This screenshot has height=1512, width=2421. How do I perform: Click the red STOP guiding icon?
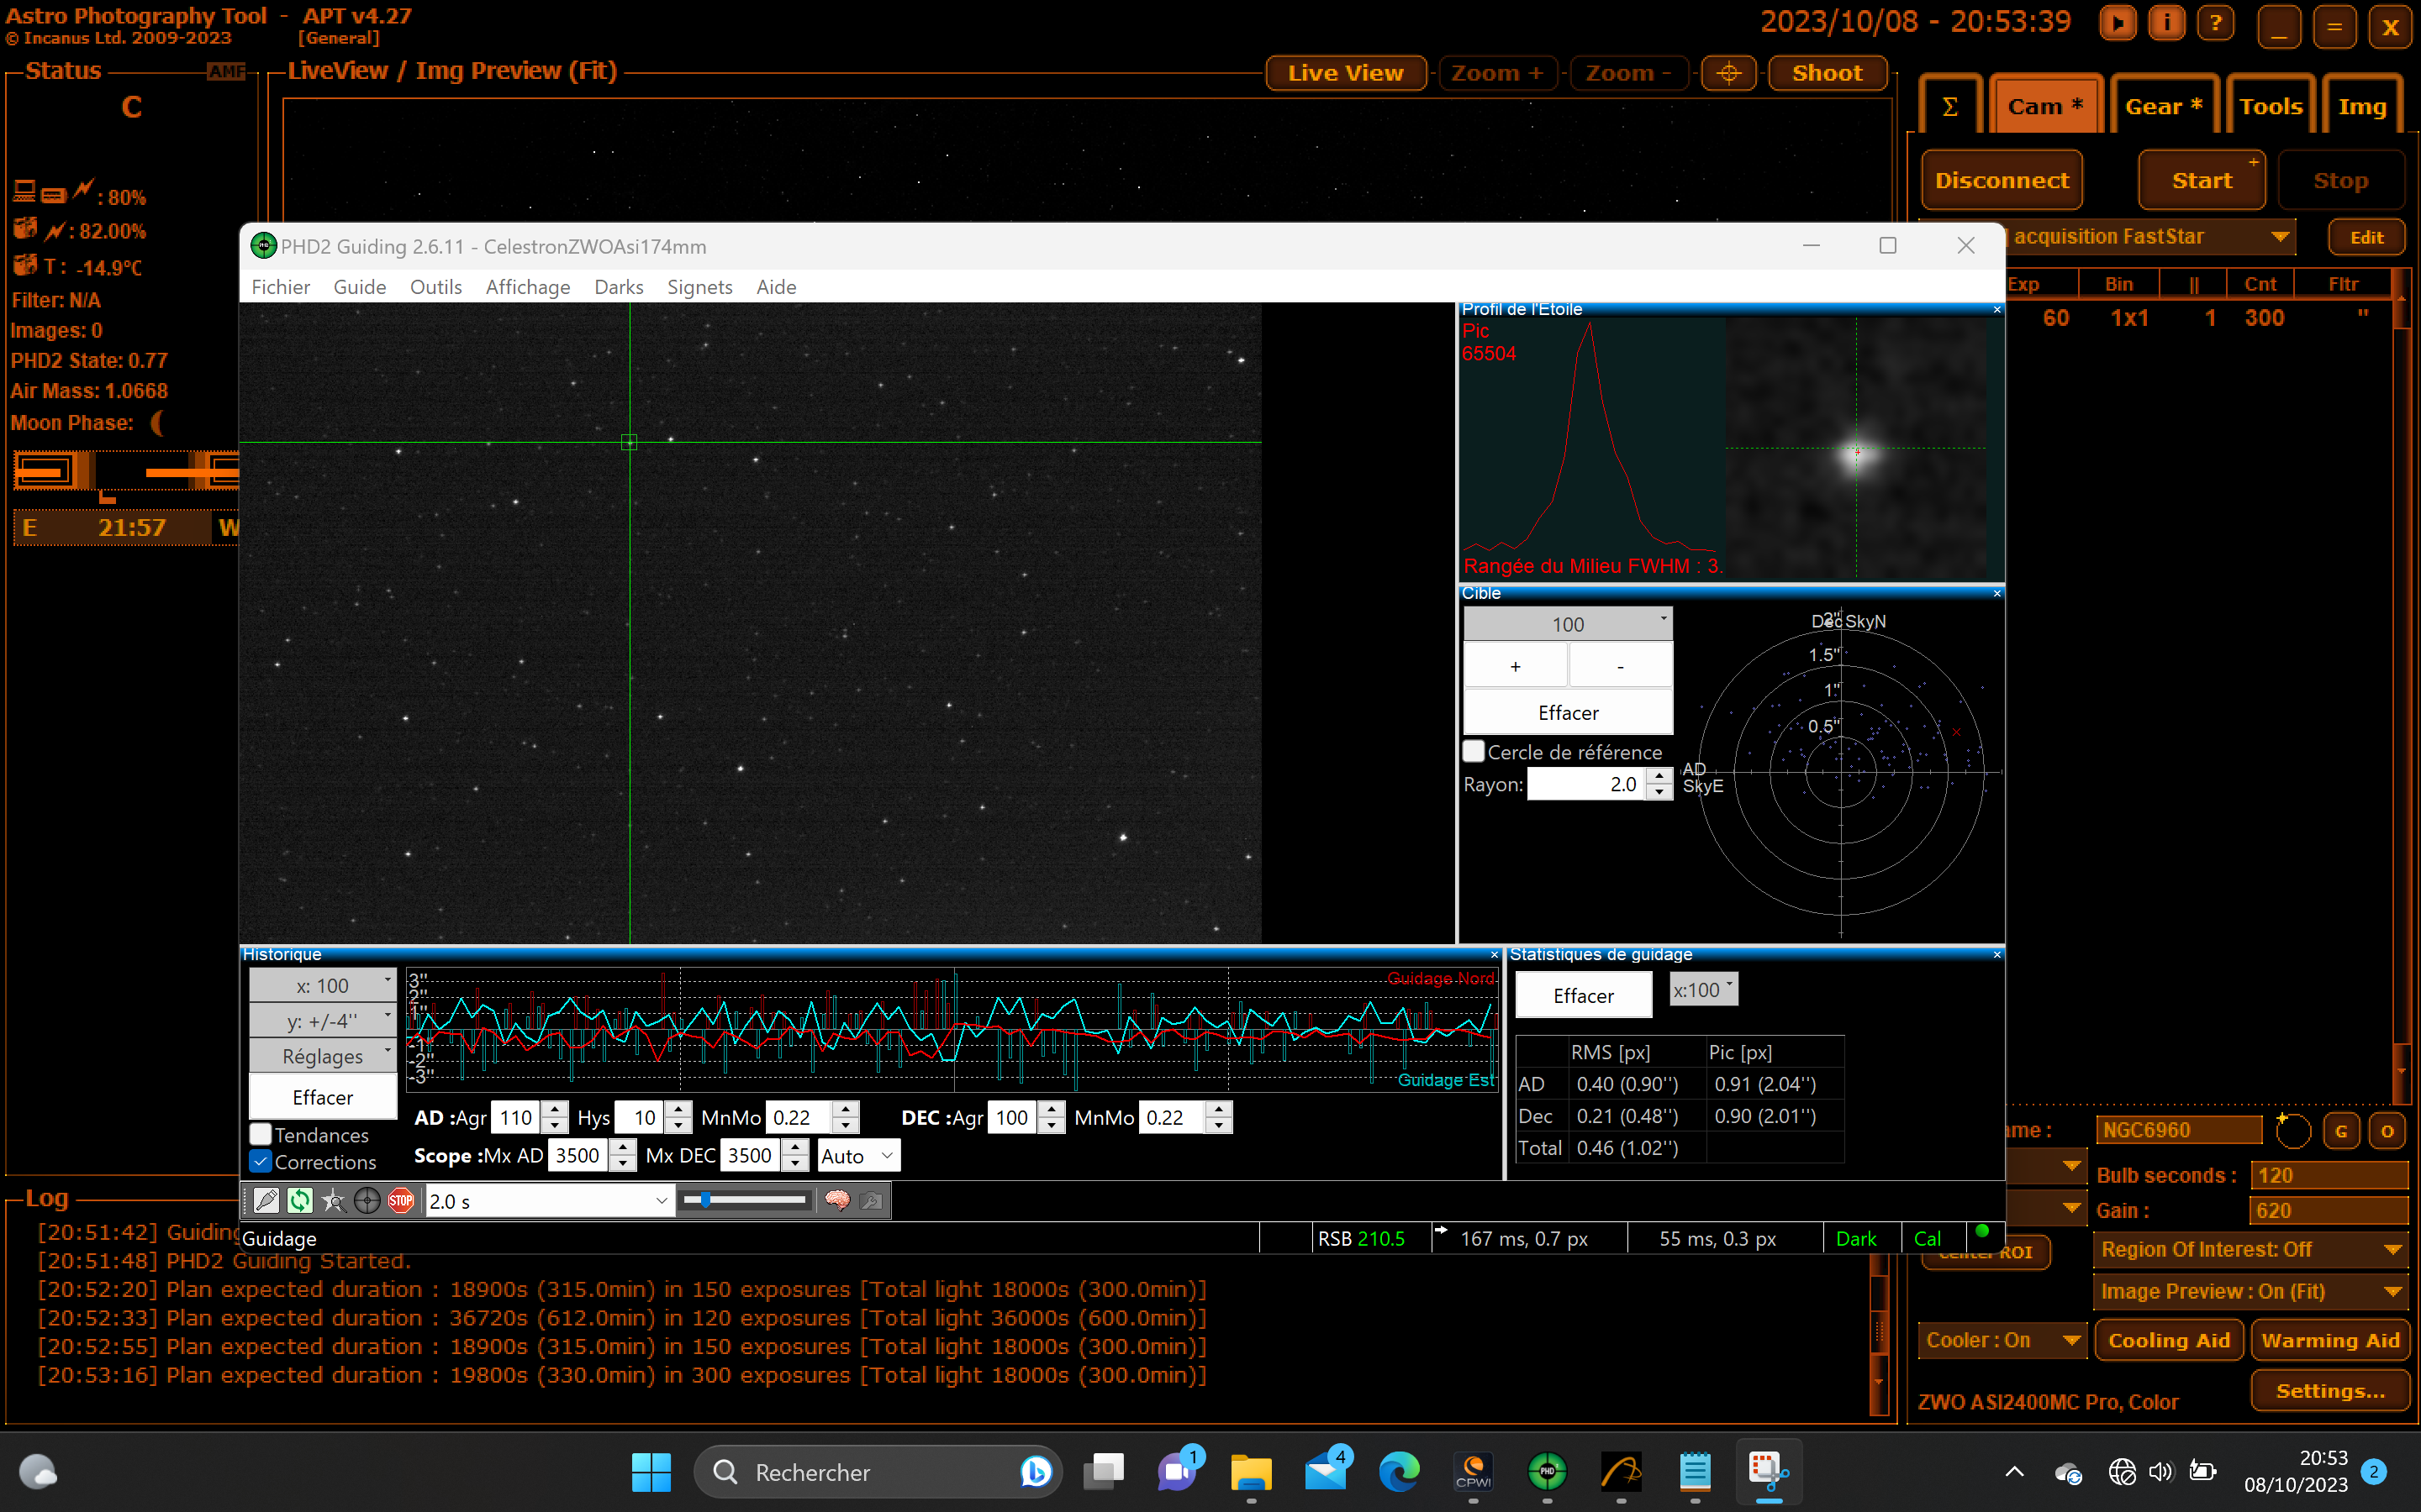click(401, 1200)
